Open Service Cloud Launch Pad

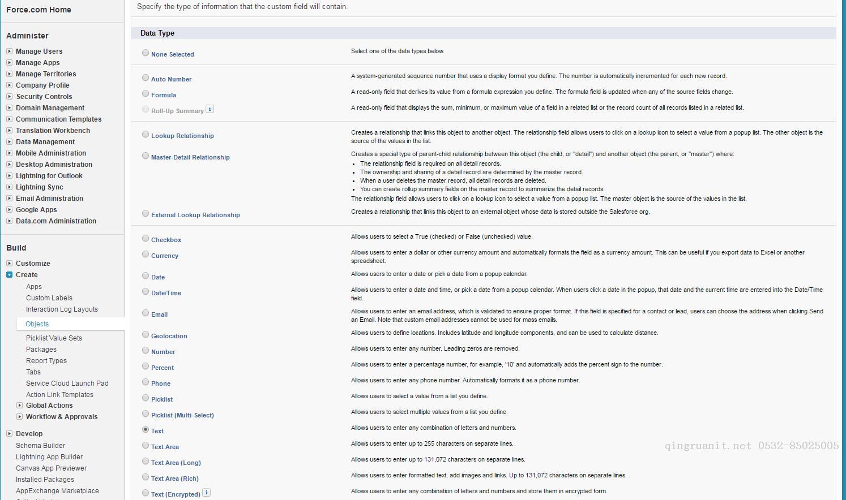[67, 383]
